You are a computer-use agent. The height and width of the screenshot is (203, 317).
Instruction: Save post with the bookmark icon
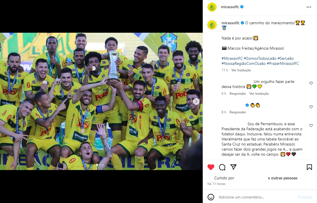(309, 167)
